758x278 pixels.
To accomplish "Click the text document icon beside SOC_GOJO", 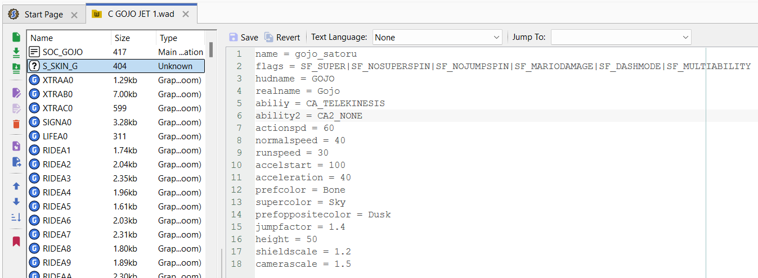I will (x=34, y=52).
